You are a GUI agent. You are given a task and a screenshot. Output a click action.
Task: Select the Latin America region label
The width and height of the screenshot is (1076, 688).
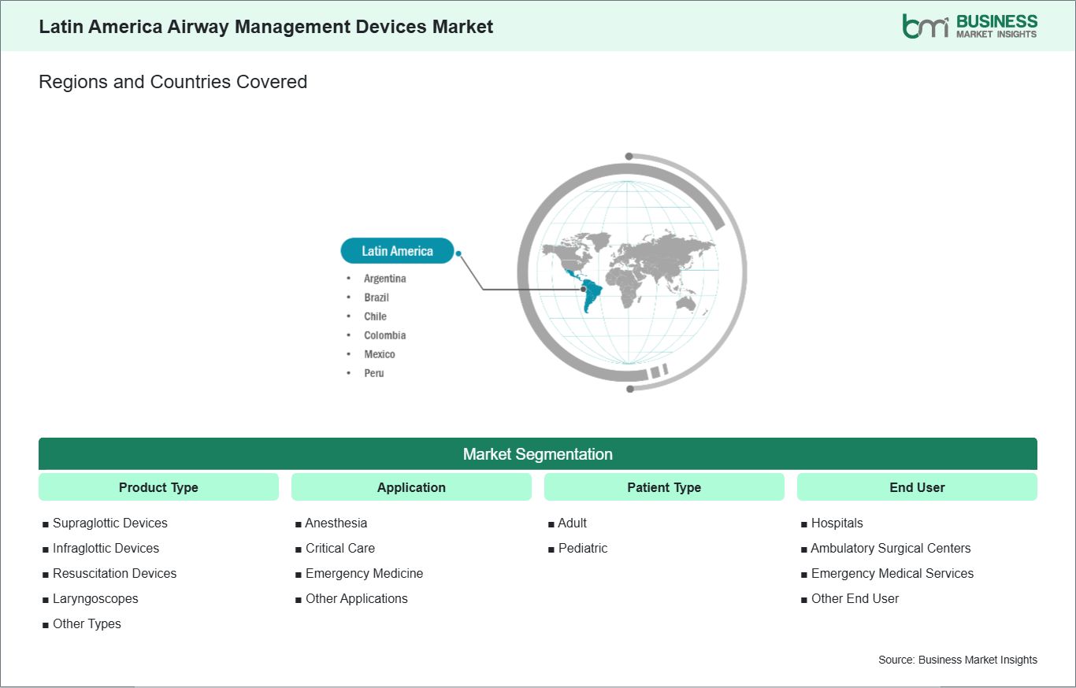(397, 251)
